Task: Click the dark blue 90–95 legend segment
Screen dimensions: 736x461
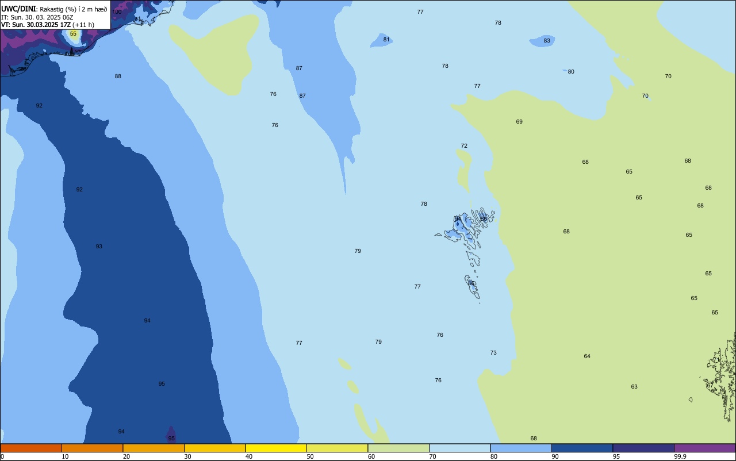Action: pyautogui.click(x=582, y=448)
